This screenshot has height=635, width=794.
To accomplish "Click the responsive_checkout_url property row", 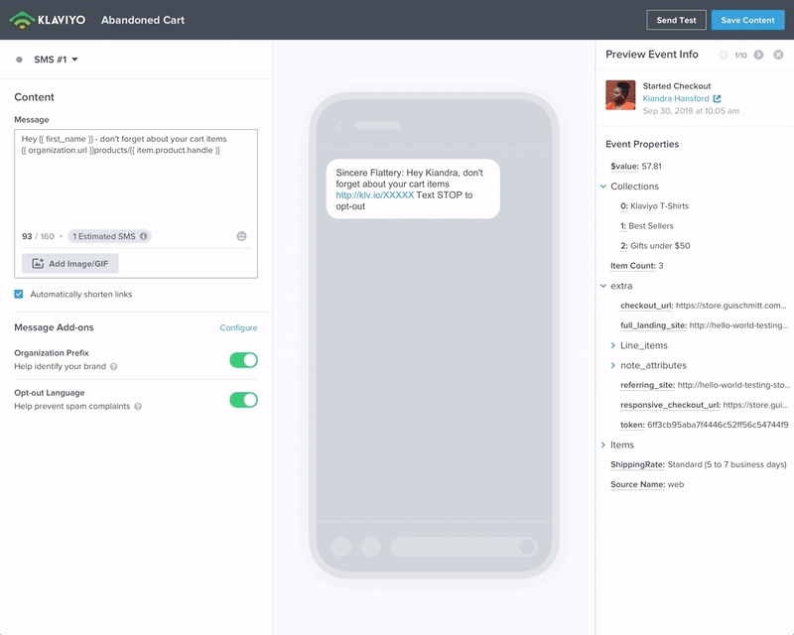I will (x=705, y=405).
